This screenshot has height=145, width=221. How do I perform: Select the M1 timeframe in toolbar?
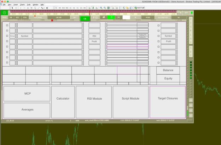[x=56, y=8]
